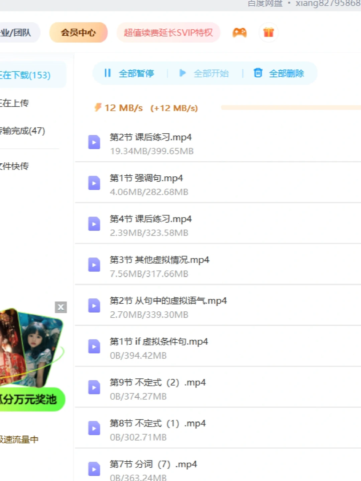Click the game controller icon in the top bar
Screen dimensions: 361x481
click(x=240, y=32)
